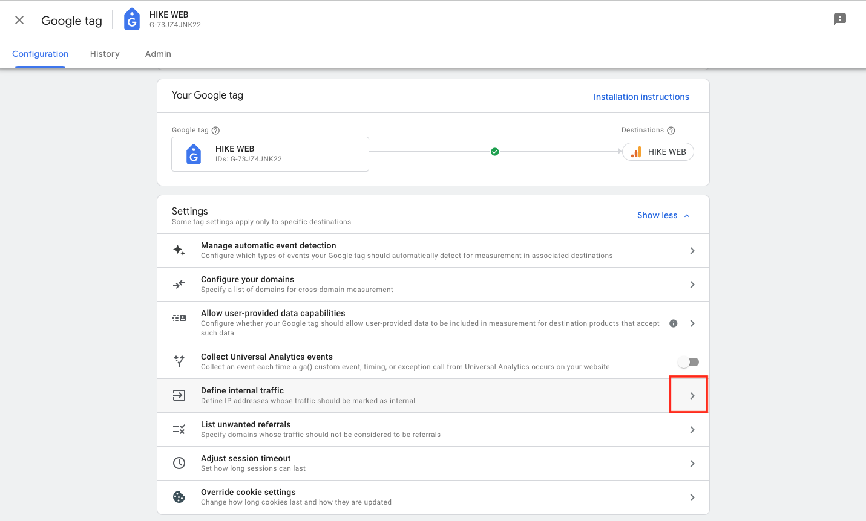Click the help icon beside Google tag label
The width and height of the screenshot is (866, 521).
tap(215, 131)
